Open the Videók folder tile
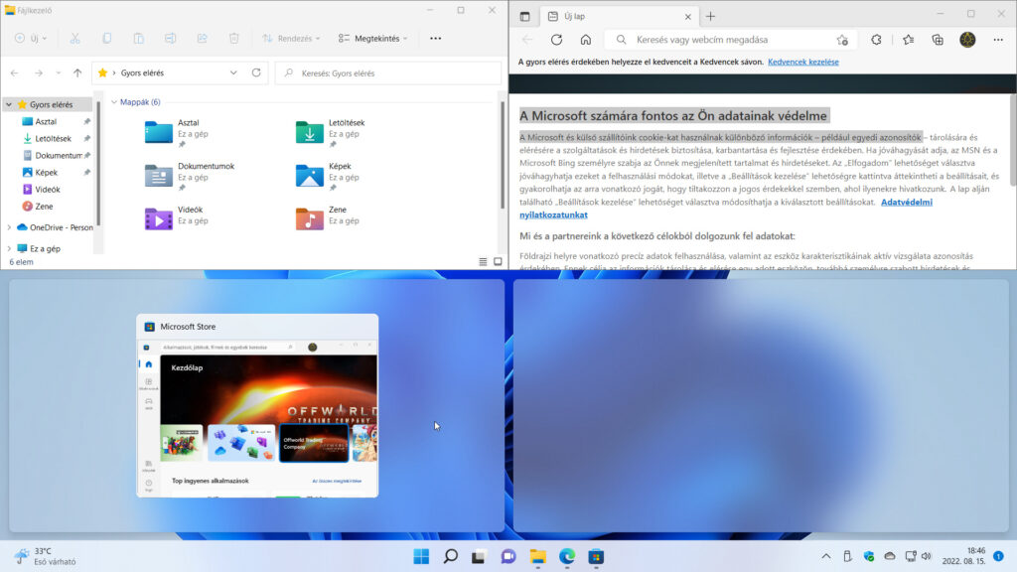The height and width of the screenshot is (572, 1017). click(179, 219)
